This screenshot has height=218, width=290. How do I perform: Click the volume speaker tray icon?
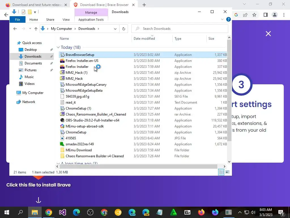253,212
